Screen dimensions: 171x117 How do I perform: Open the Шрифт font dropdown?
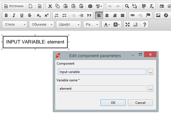click(x=69, y=25)
